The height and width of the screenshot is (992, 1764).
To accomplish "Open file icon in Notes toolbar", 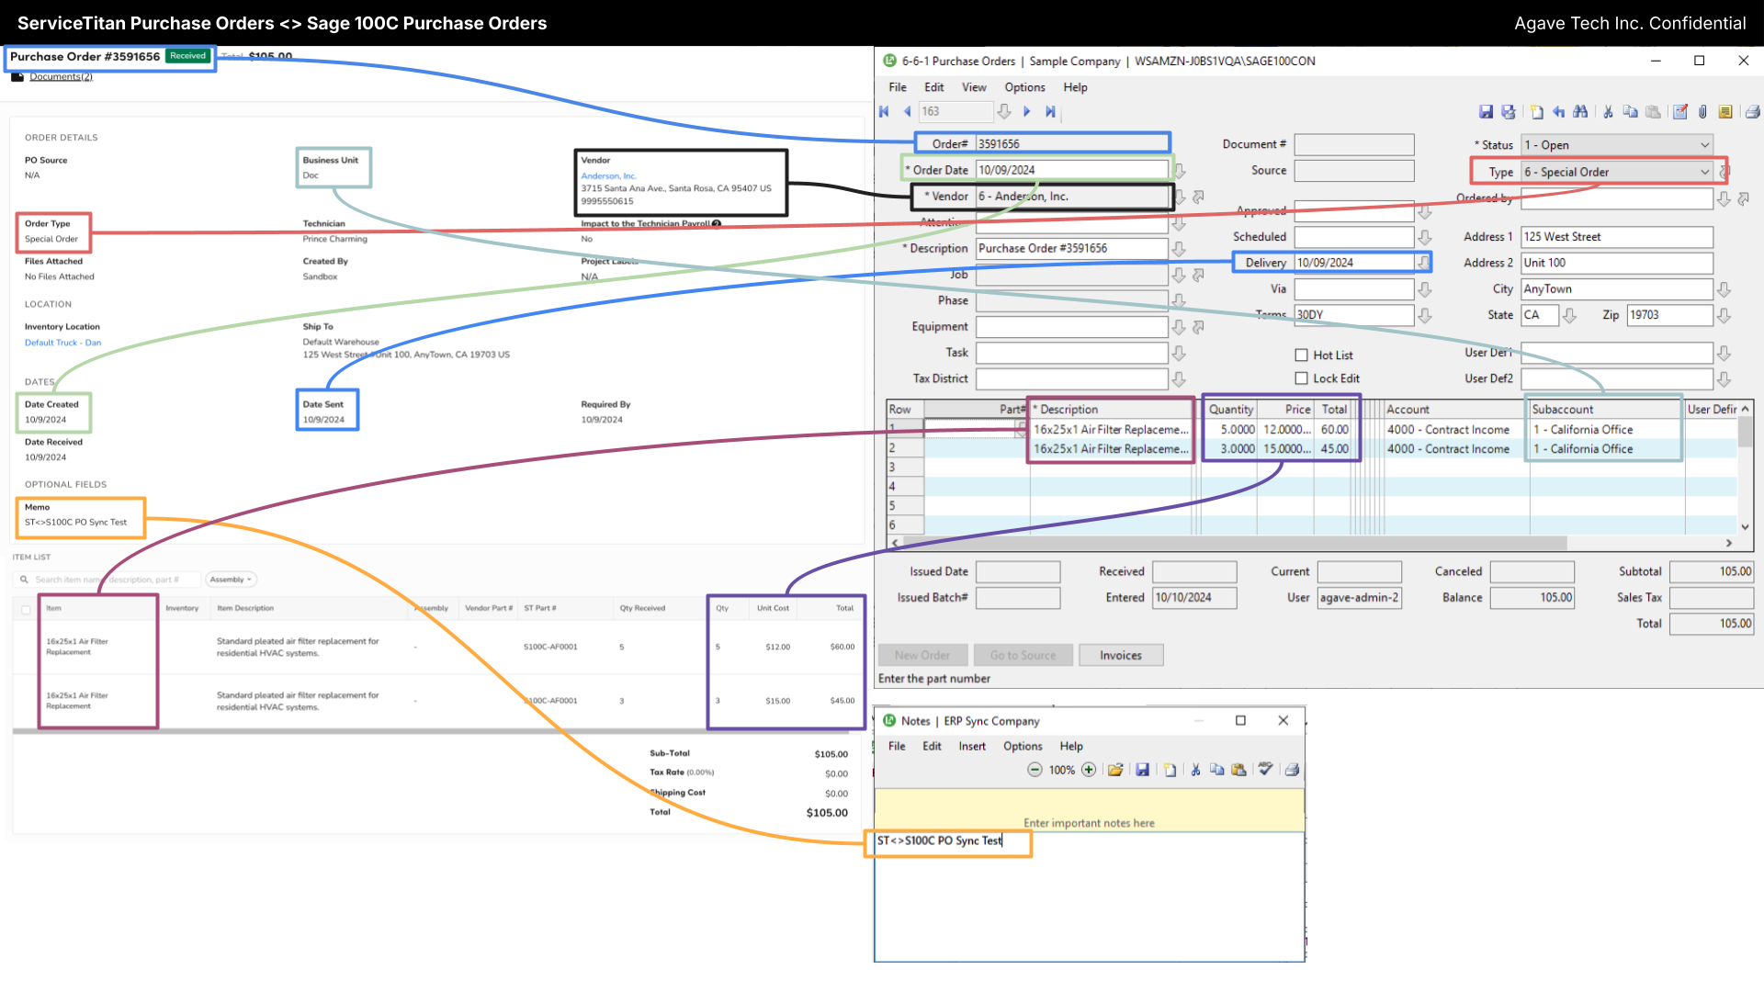I will (x=1115, y=770).
